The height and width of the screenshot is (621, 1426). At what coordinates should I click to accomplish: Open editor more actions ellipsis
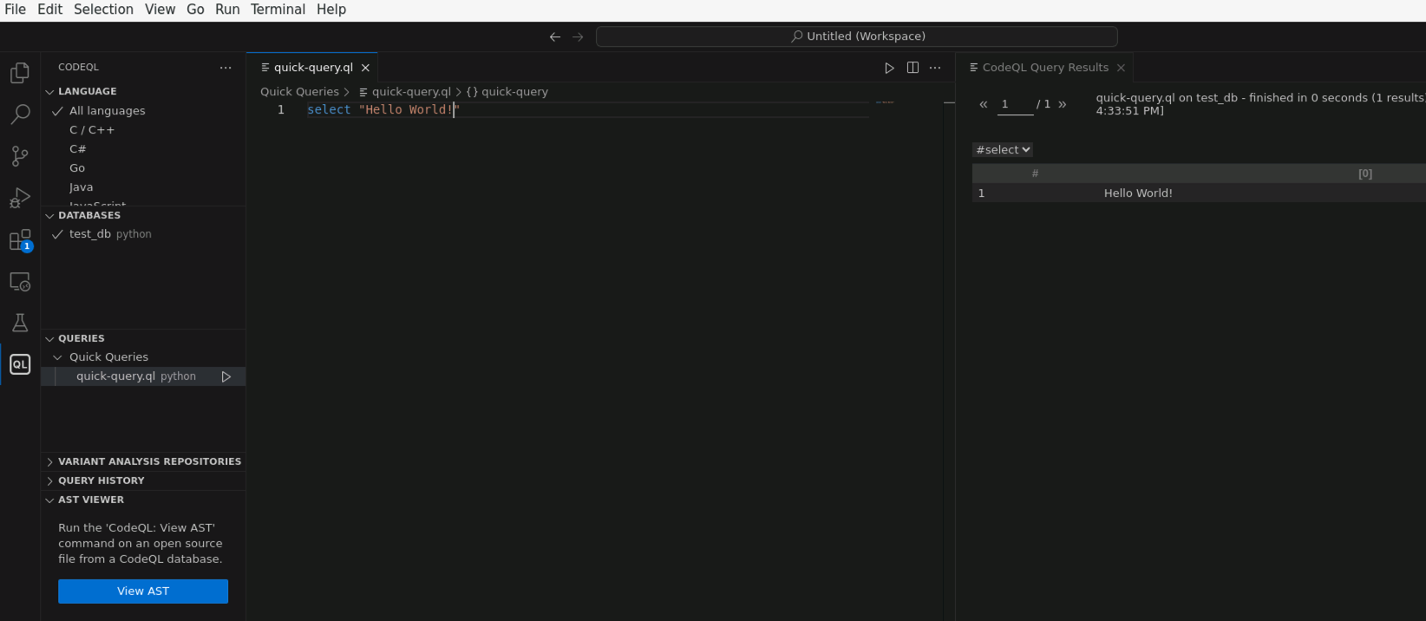935,68
